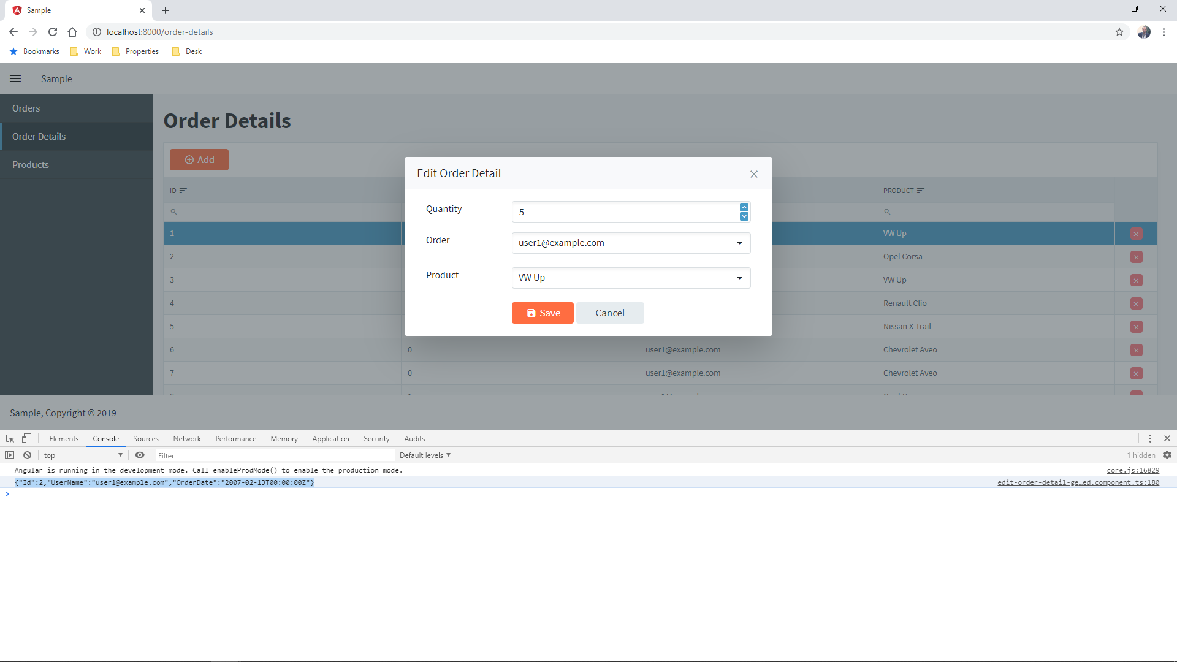Click the console Filter input field
Viewport: 1177px width, 662px height.
pos(245,455)
